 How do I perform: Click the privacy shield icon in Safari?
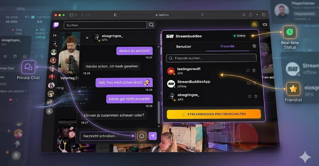tap(115, 15)
